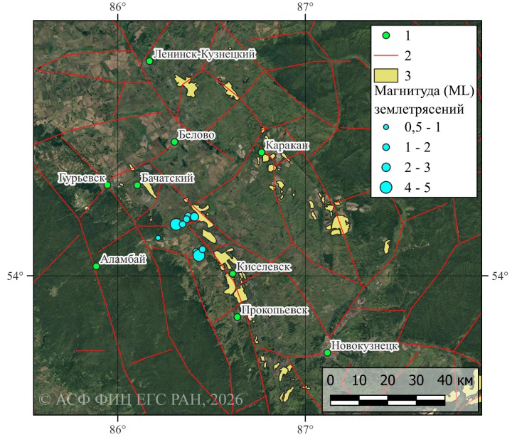The image size is (517, 442).
Task: Click the green circle legend symbol numbered 1
Action: [x=385, y=36]
